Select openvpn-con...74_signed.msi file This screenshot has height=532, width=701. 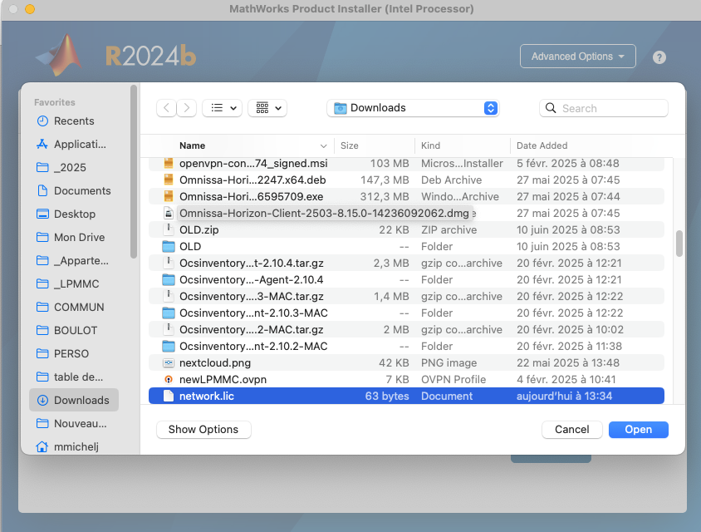pyautogui.click(x=406, y=163)
